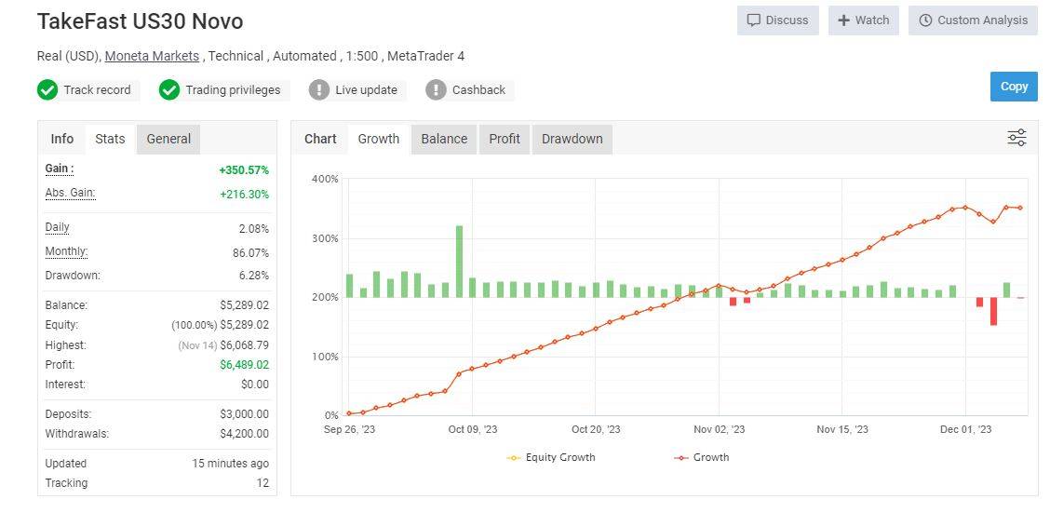Image resolution: width=1050 pixels, height=513 pixels.
Task: Click the Cashback exclamation icon
Action: click(436, 90)
